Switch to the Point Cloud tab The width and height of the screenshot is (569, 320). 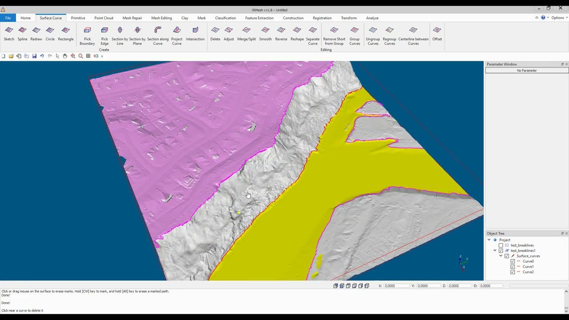(104, 18)
